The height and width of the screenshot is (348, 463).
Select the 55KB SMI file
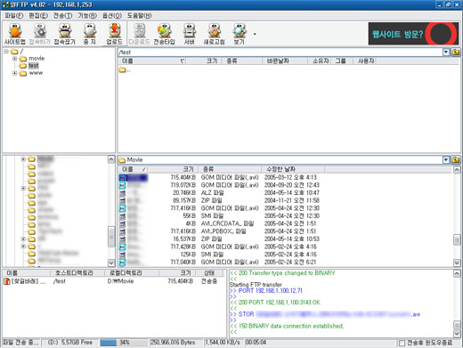point(218,216)
